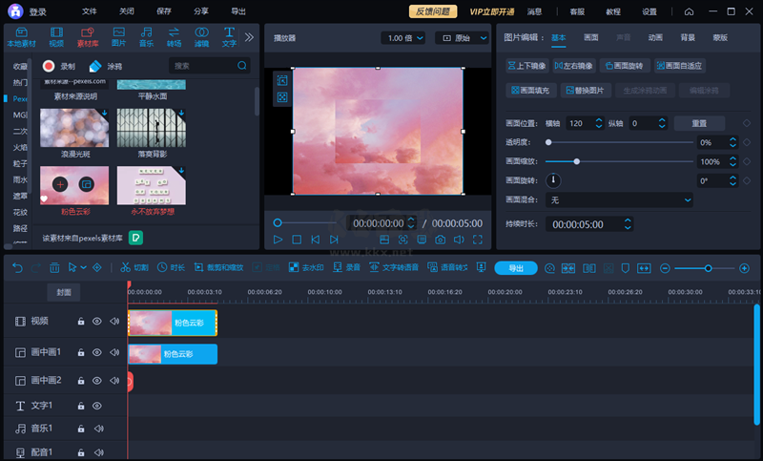The height and width of the screenshot is (461, 763).
Task: Switch to the 动画 tab in editor
Action: click(655, 37)
